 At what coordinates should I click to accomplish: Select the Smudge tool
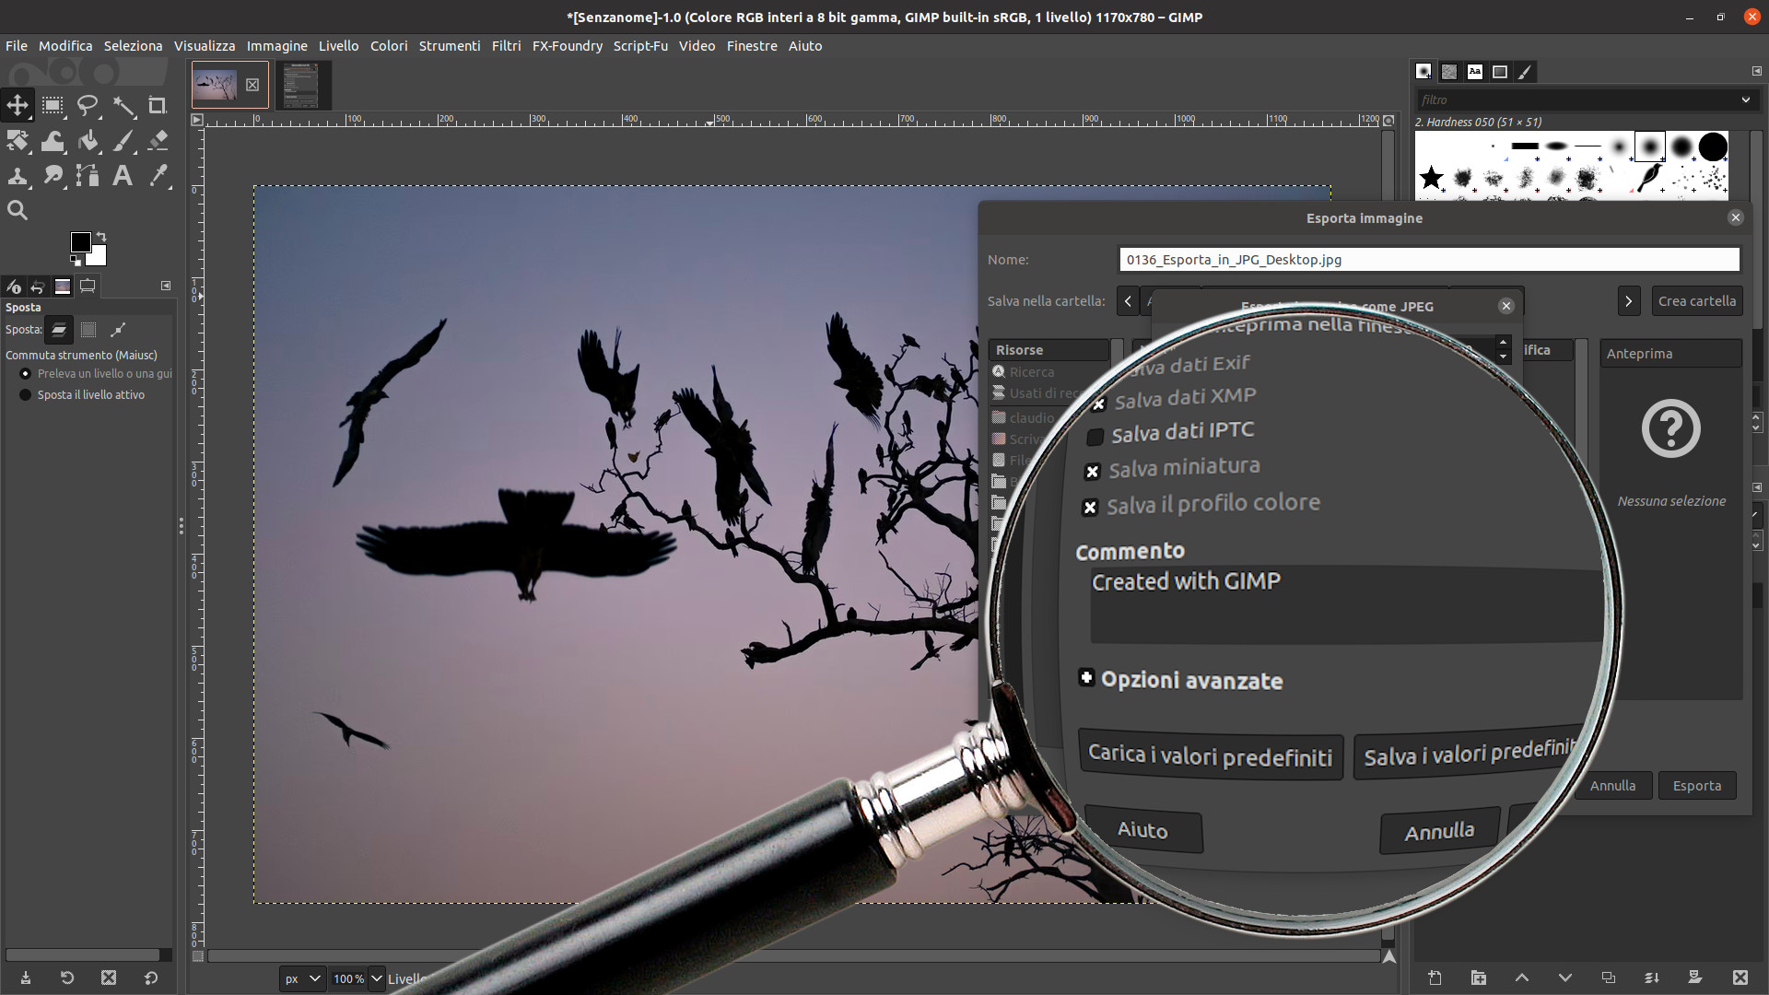[x=53, y=176]
